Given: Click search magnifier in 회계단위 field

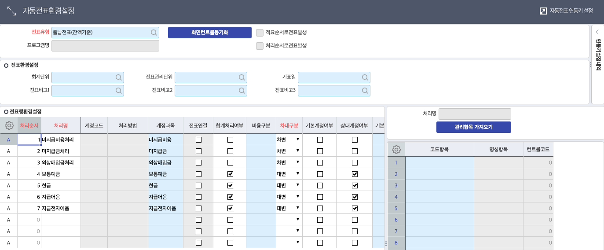Looking at the screenshot, I should [x=118, y=77].
